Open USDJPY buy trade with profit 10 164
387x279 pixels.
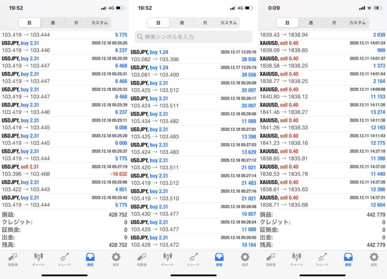click(193, 241)
